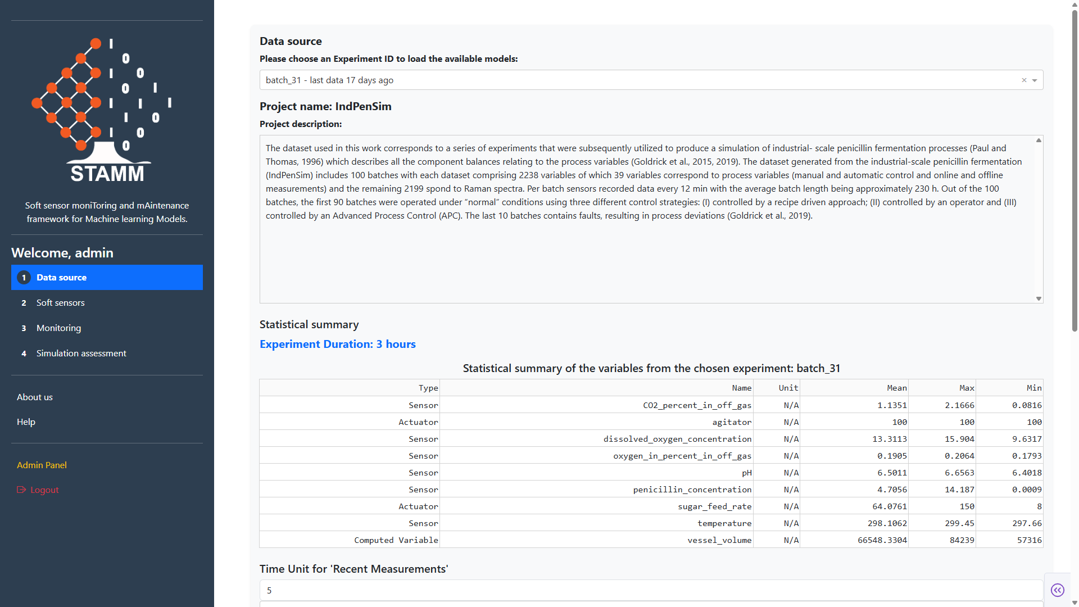
Task: Clear the selected experiment with the x icon
Action: (1024, 80)
